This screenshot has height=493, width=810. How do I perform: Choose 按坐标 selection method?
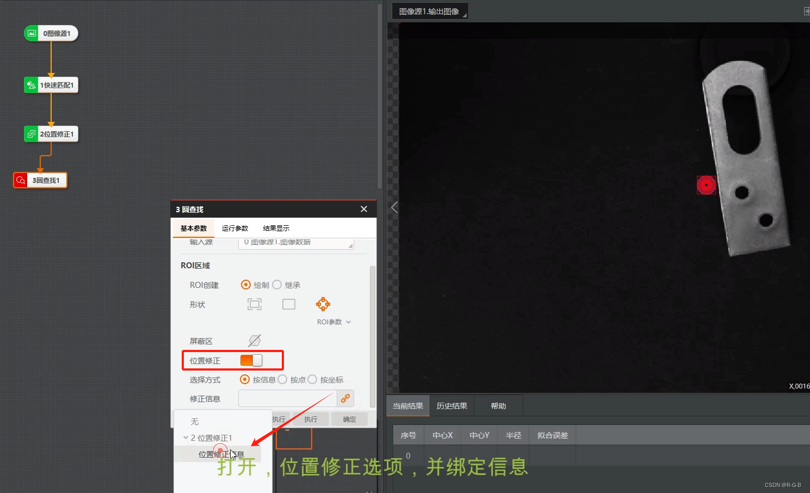[312, 379]
